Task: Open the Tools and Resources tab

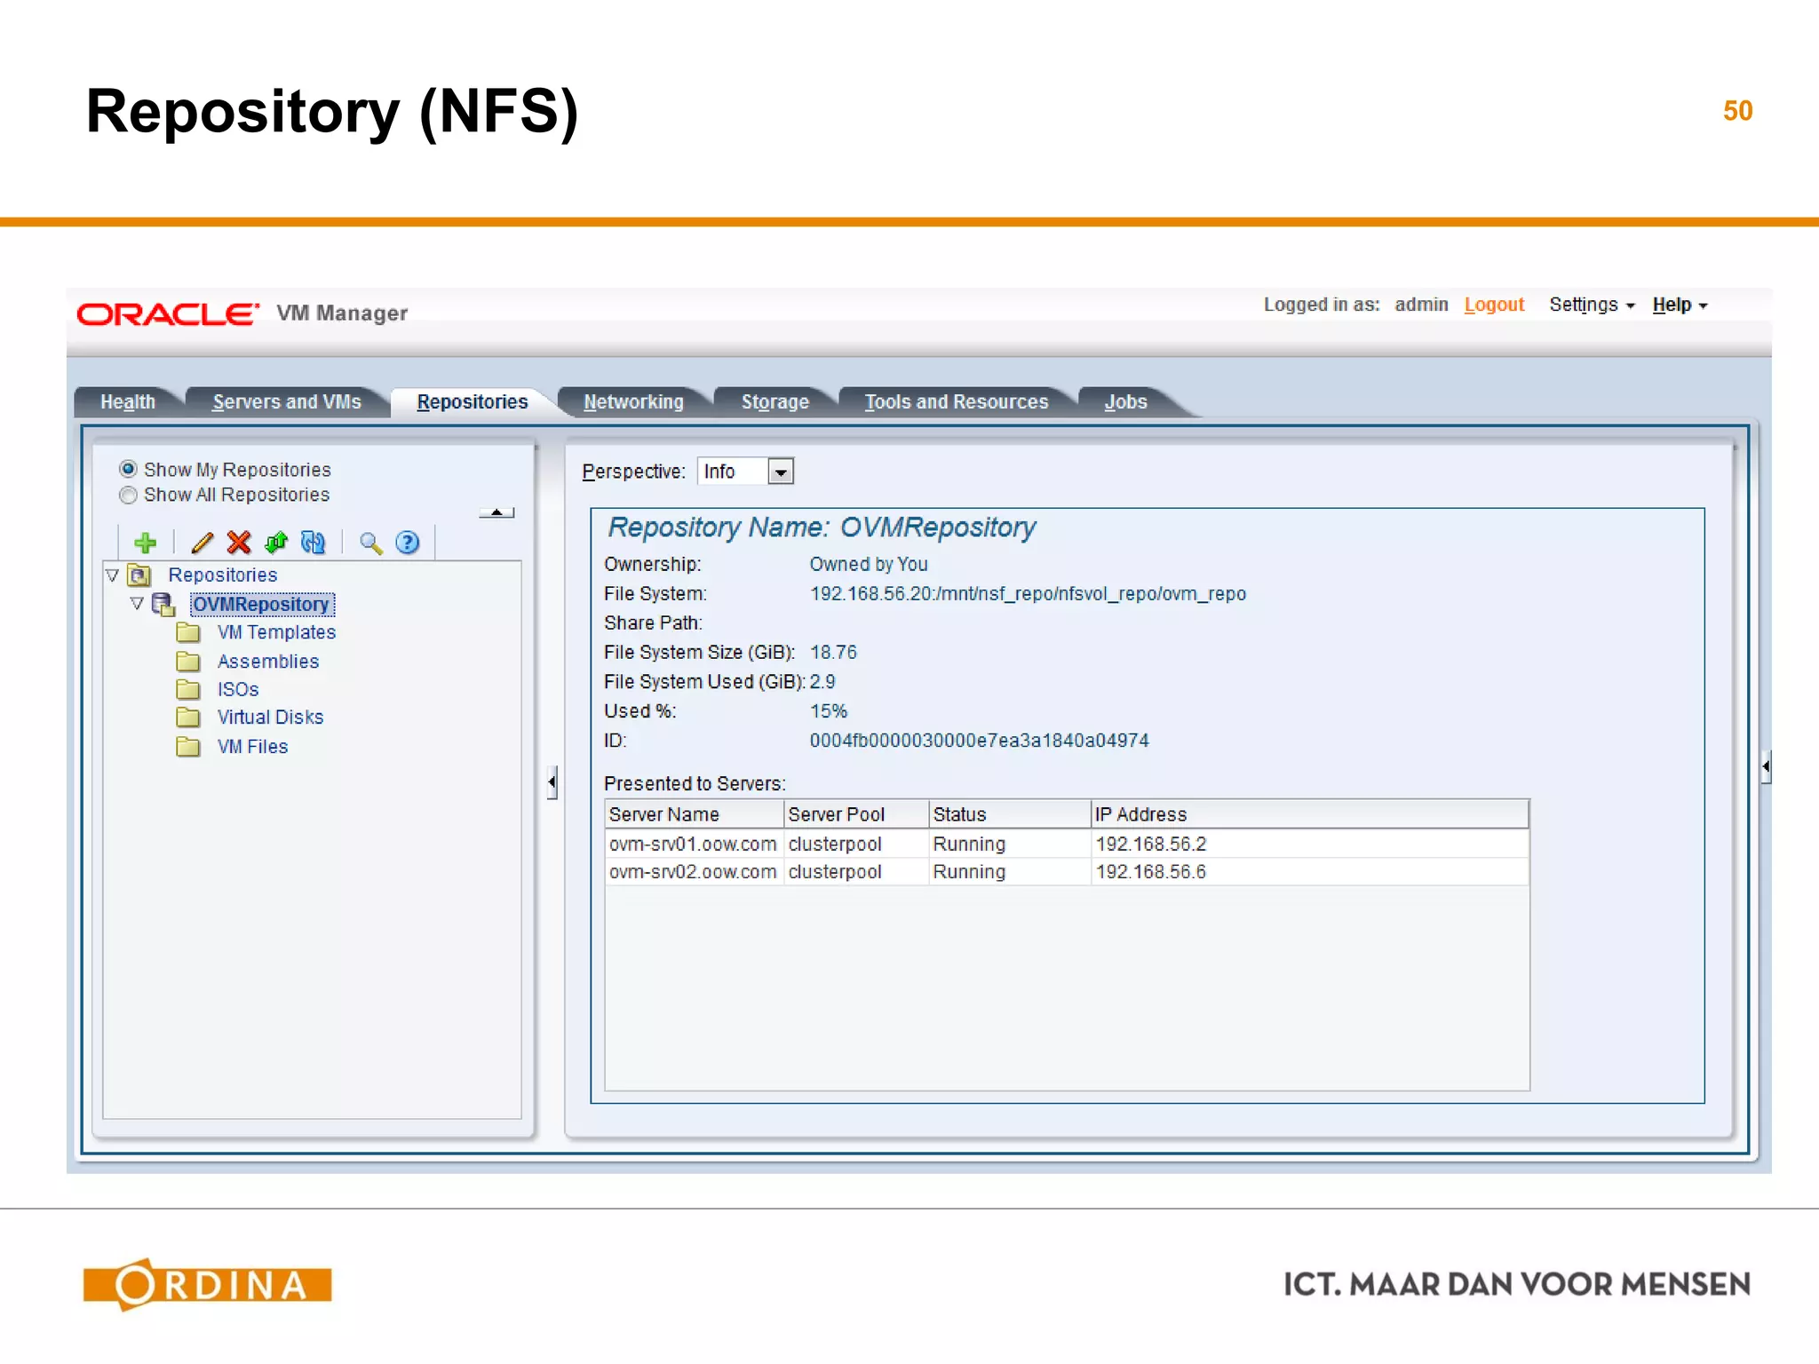Action: click(957, 402)
